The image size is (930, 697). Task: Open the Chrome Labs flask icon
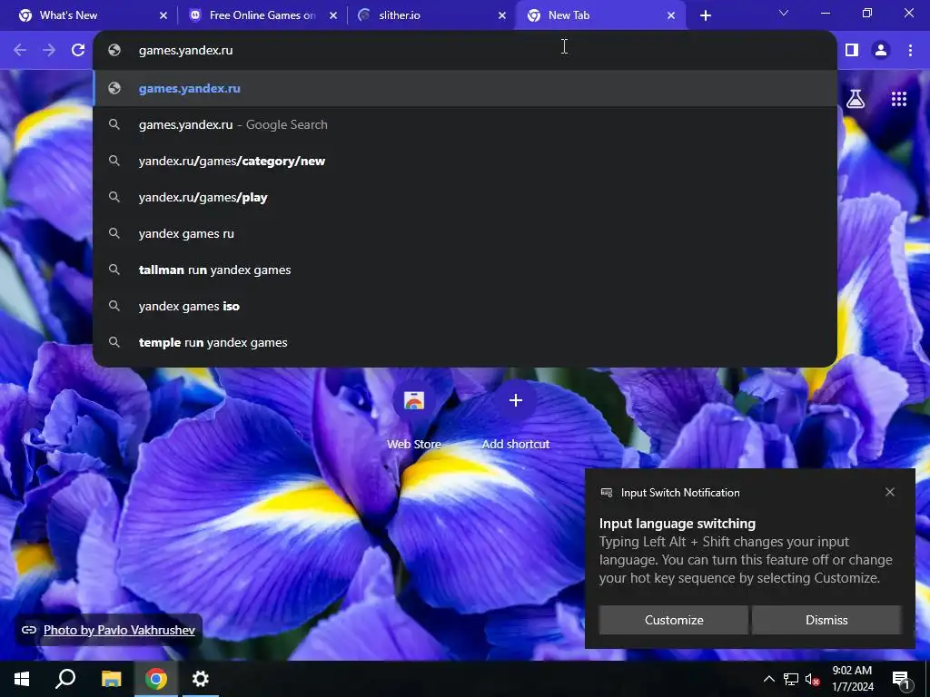coord(856,99)
